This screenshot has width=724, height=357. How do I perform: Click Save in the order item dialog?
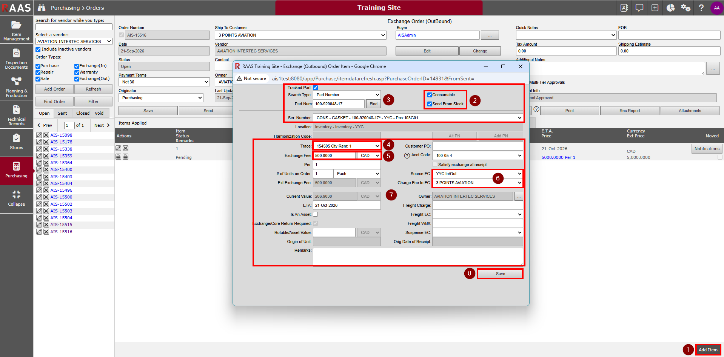[500, 274]
